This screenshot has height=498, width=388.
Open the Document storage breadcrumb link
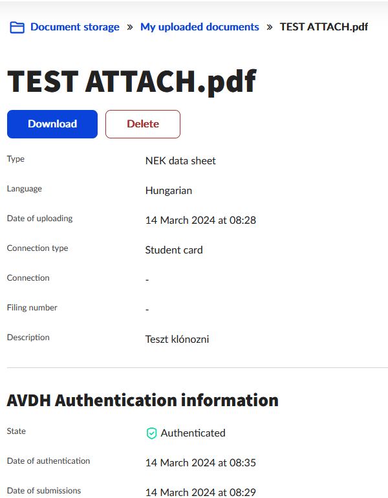[x=74, y=27]
